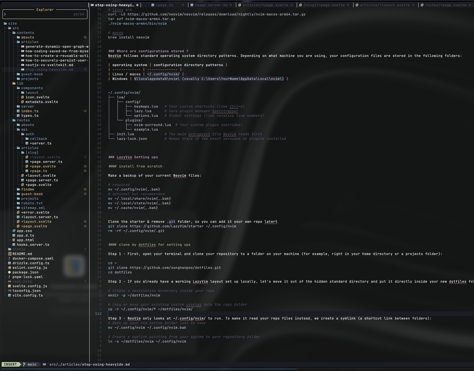Click the neovim nightly download URL
The height and width of the screenshot is (371, 474).
[x=217, y=14]
